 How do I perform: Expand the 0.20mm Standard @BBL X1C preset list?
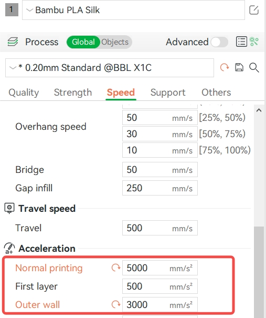(110, 68)
